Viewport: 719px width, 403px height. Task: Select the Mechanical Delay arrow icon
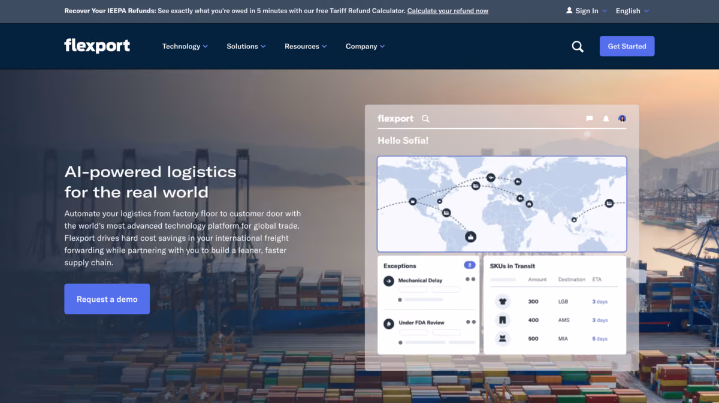pyautogui.click(x=388, y=280)
